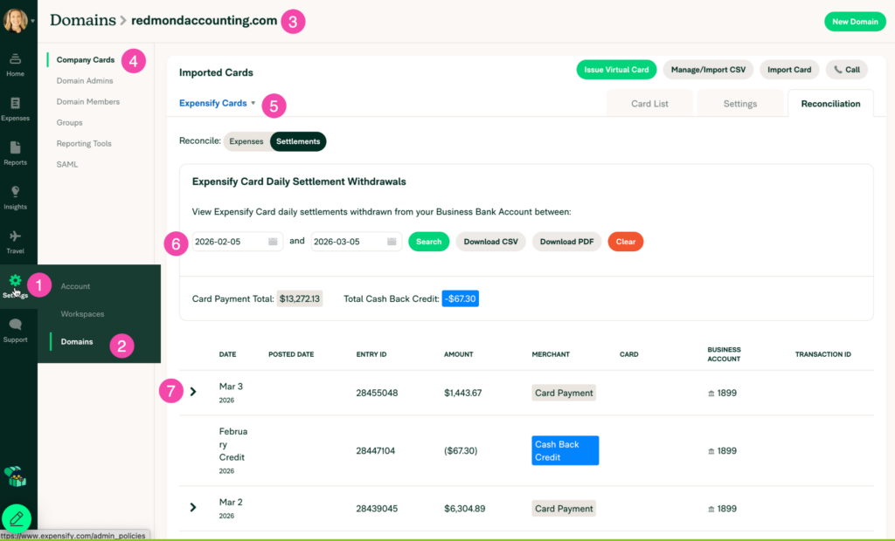Click the POSTED DATE column header
895x541 pixels.
pyautogui.click(x=291, y=354)
